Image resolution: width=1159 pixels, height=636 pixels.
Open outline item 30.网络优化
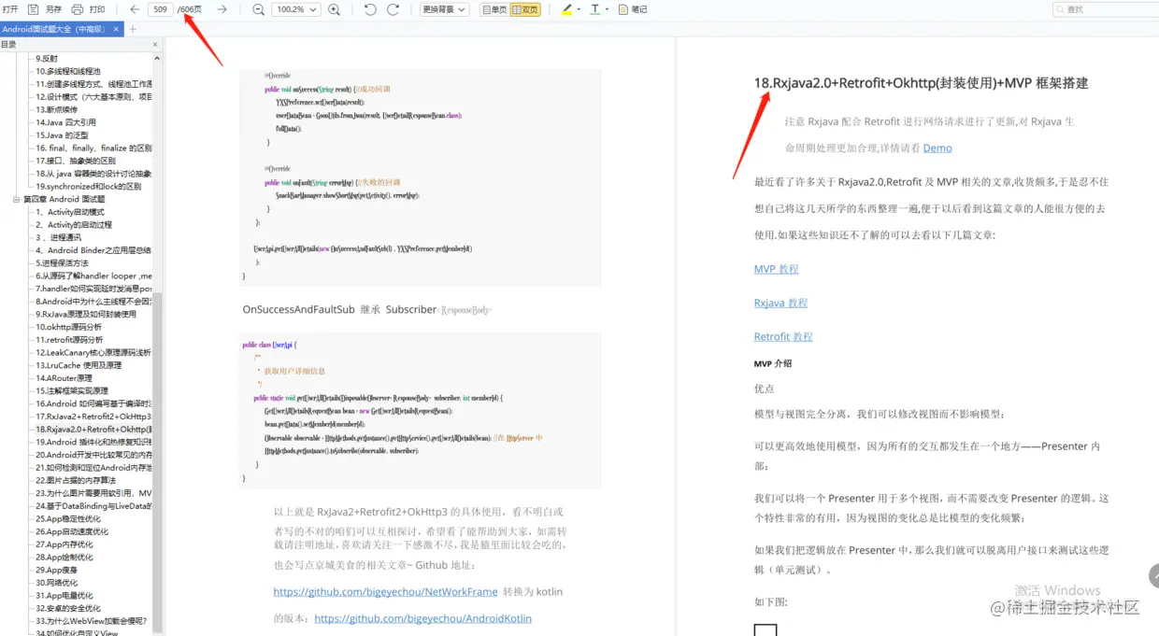(x=57, y=583)
